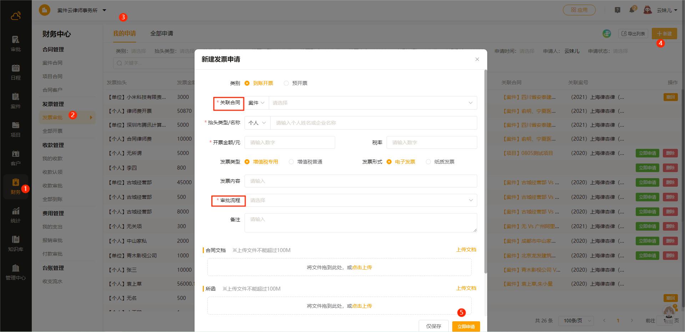
Task: Click the notification bell icon
Action: tap(632, 10)
